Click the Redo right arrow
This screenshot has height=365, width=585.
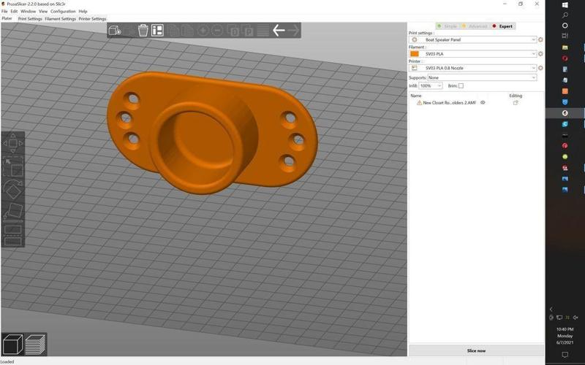pos(293,30)
